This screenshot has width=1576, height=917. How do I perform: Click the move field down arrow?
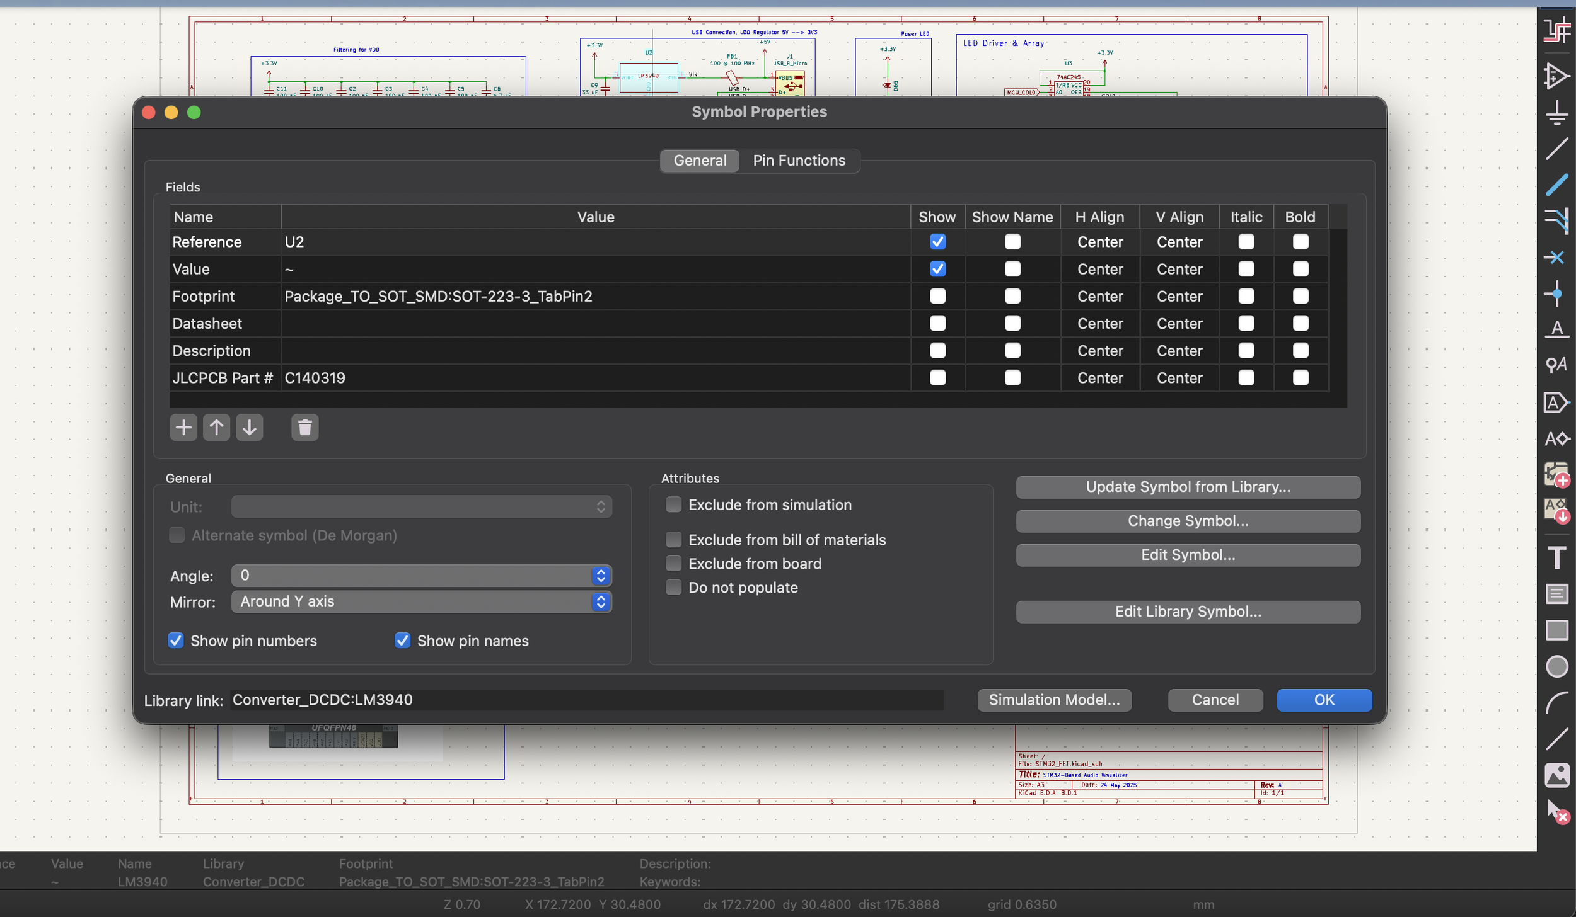(250, 428)
